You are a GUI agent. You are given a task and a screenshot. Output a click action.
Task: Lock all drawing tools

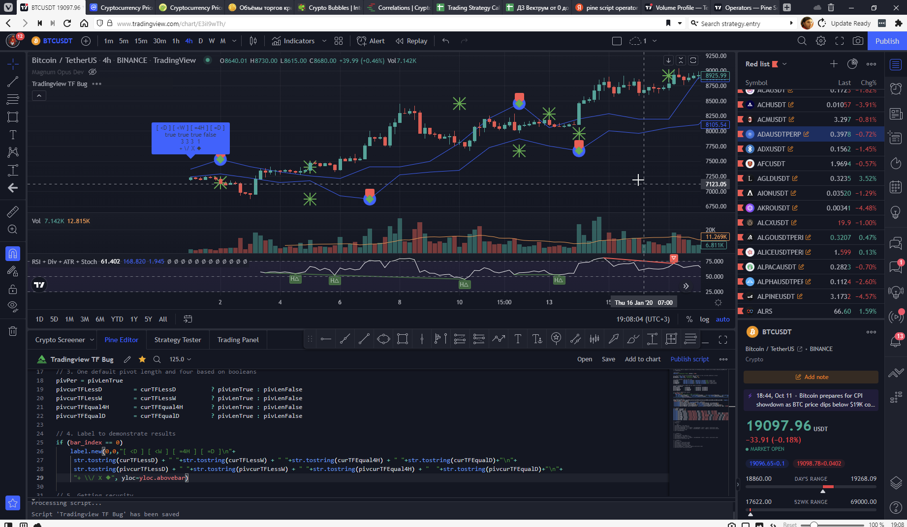click(13, 289)
